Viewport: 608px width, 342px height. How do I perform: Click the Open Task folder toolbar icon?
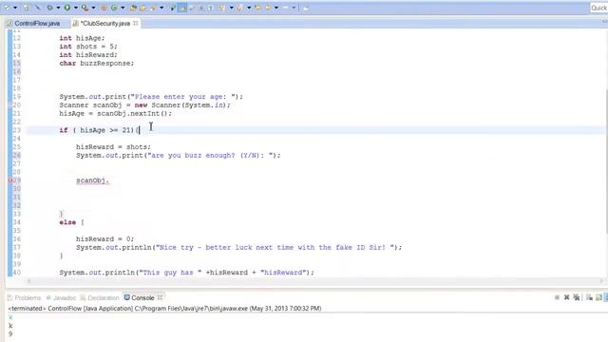coord(142,8)
